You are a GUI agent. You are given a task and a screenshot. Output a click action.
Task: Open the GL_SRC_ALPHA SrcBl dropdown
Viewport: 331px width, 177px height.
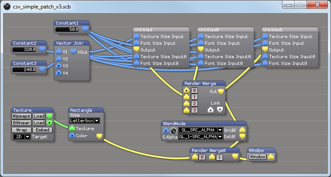[x=201, y=130]
